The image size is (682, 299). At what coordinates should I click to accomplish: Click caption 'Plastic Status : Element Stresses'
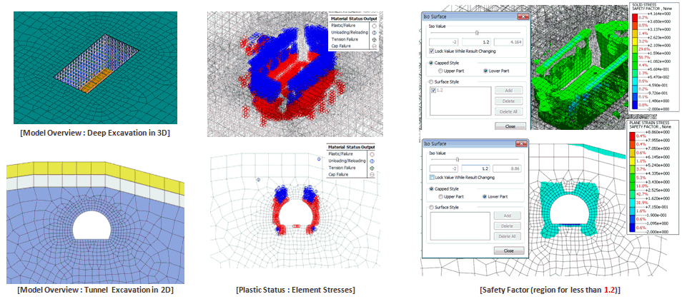(x=295, y=290)
